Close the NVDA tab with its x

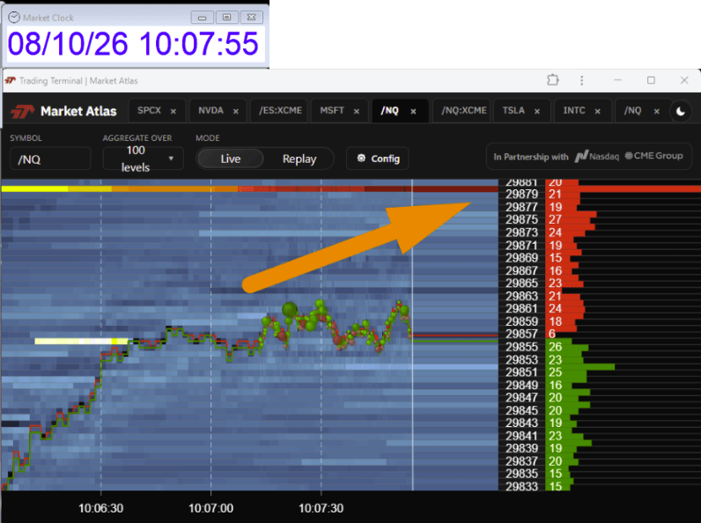(236, 111)
